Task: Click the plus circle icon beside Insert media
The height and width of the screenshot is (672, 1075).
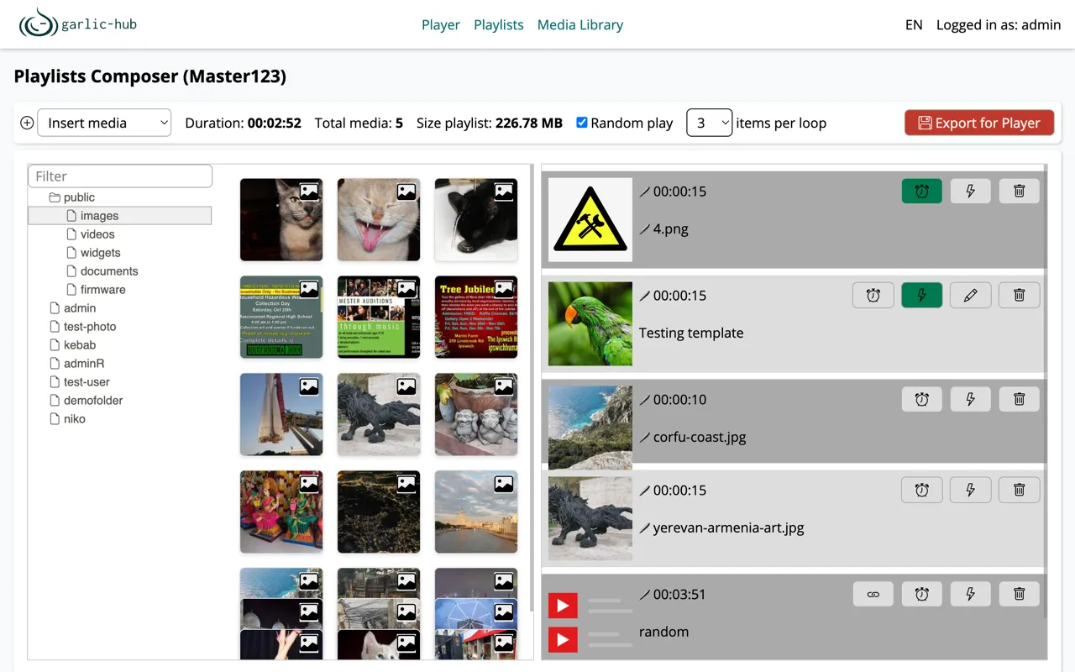Action: (27, 123)
